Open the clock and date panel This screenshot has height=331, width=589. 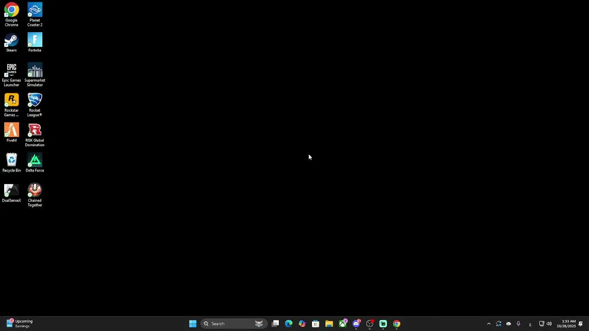566,324
